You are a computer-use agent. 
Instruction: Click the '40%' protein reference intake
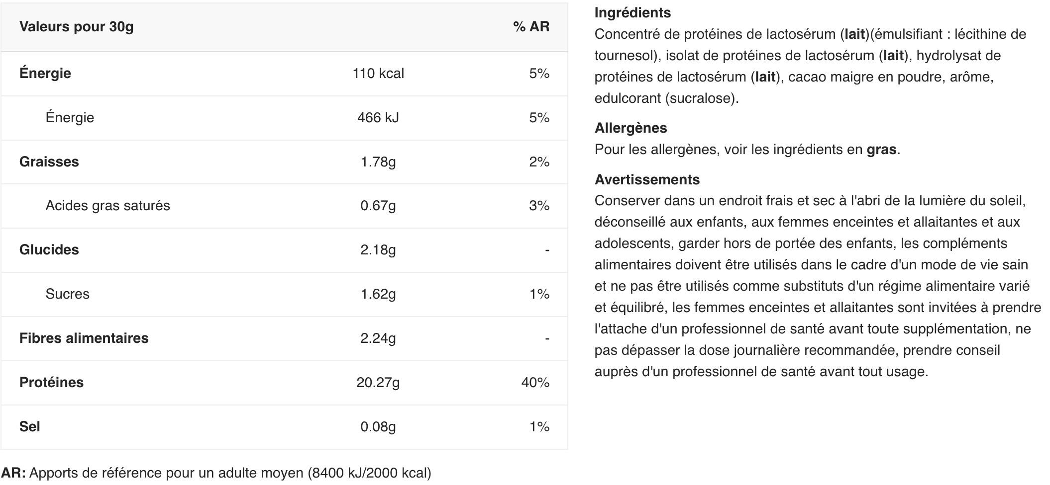(535, 383)
